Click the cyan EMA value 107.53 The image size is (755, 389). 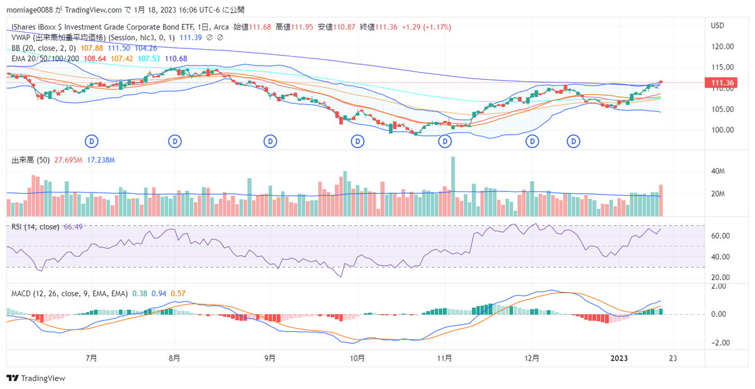[x=148, y=59]
